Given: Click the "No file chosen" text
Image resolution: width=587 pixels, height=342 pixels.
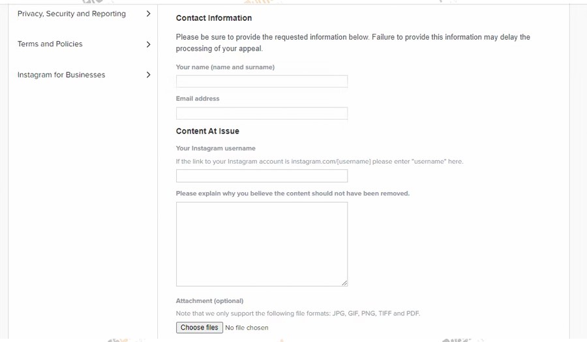Looking at the screenshot, I should click(x=247, y=328).
